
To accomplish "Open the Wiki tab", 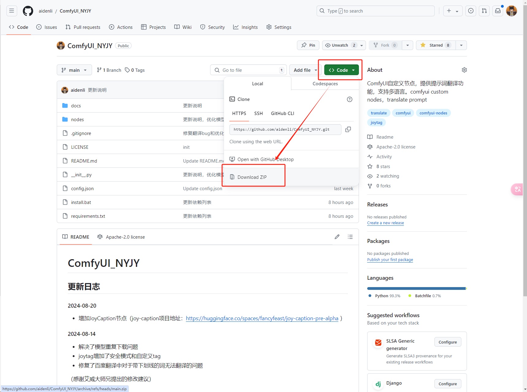I will 183,27.
